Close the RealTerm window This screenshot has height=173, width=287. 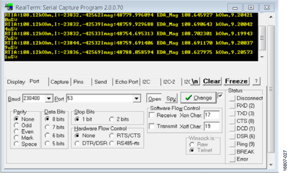(x=267, y=7)
